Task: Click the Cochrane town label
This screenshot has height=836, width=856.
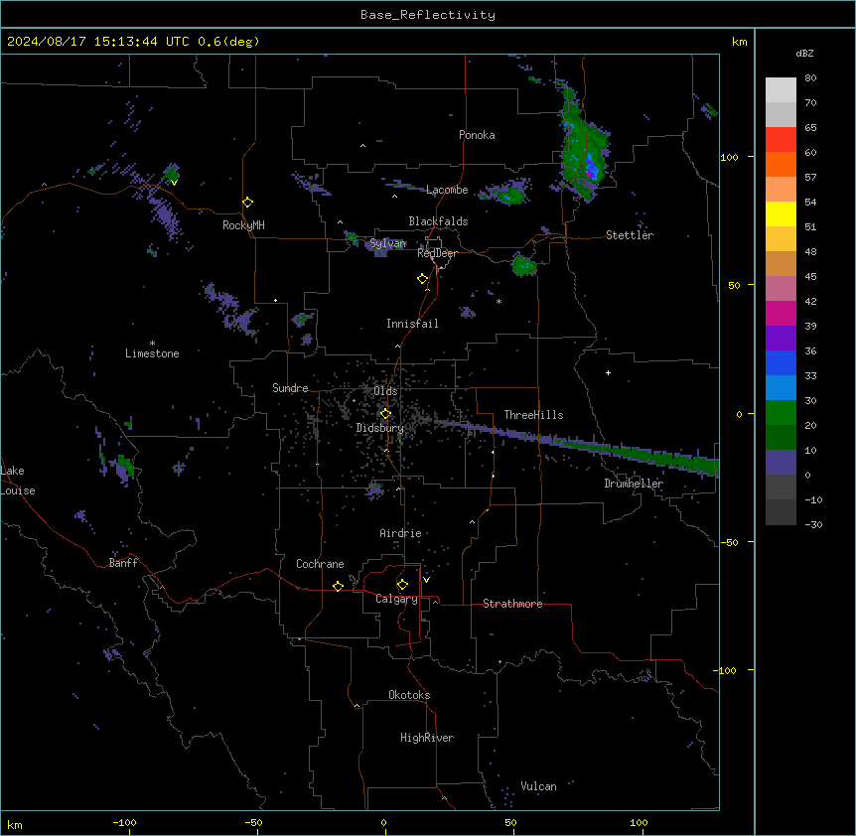Action: pyautogui.click(x=320, y=564)
